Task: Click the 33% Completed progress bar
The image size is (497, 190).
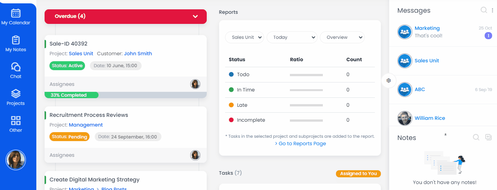Action: pos(125,95)
